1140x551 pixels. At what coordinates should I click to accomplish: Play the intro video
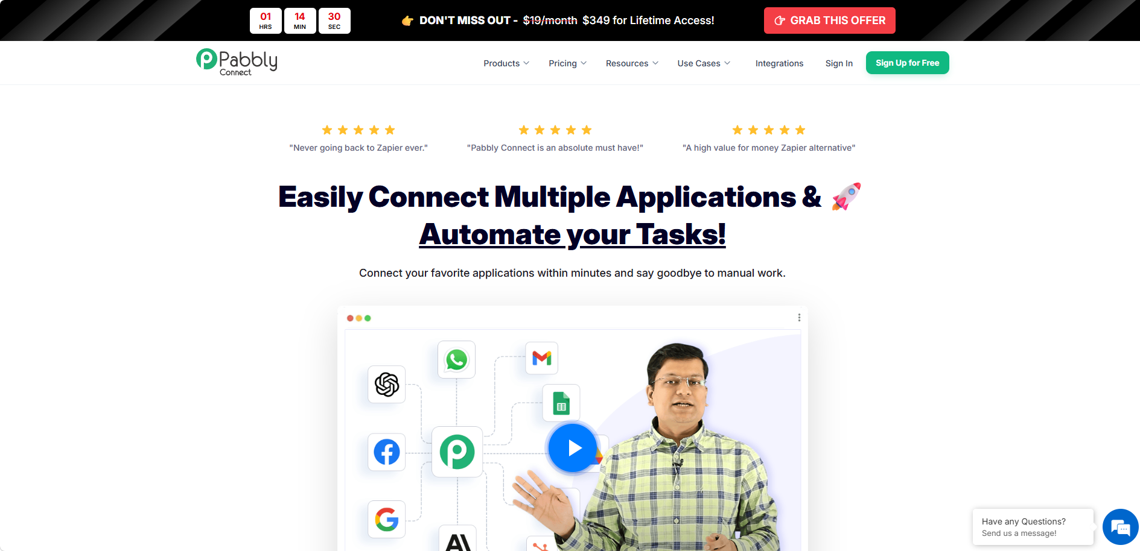coord(573,448)
